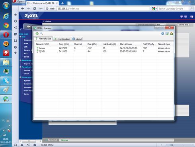Viewport: 195px width, 147px height.
Task: Click the blue info icon in WiFi Locator toolbar
Action: click(x=162, y=34)
